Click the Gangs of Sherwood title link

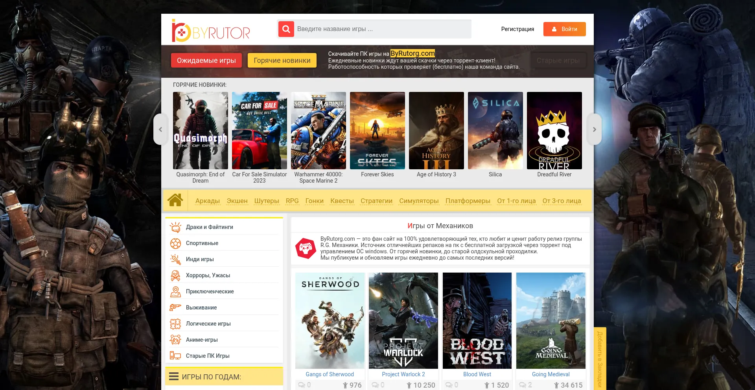pyautogui.click(x=330, y=374)
